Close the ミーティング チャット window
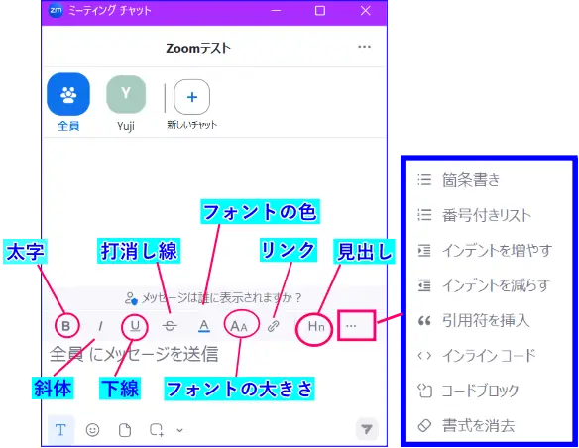The height and width of the screenshot is (448, 579). pyautogui.click(x=366, y=11)
